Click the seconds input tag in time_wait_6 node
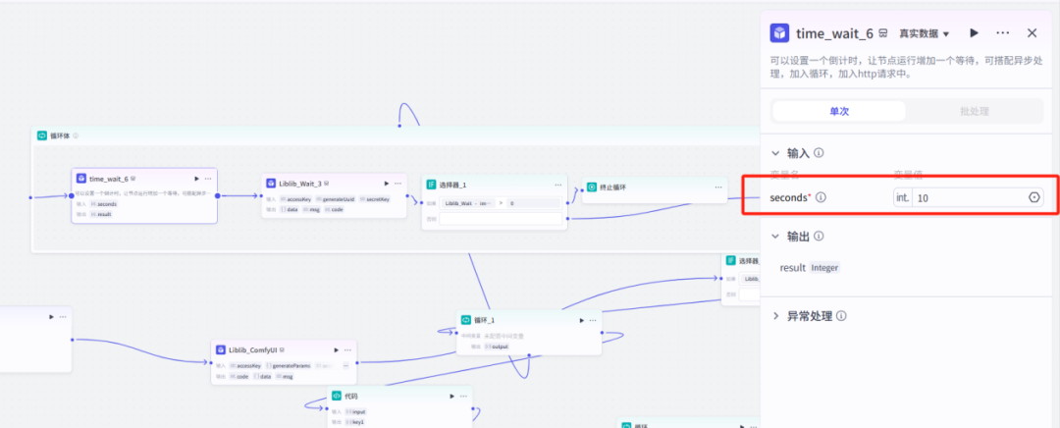 click(103, 203)
